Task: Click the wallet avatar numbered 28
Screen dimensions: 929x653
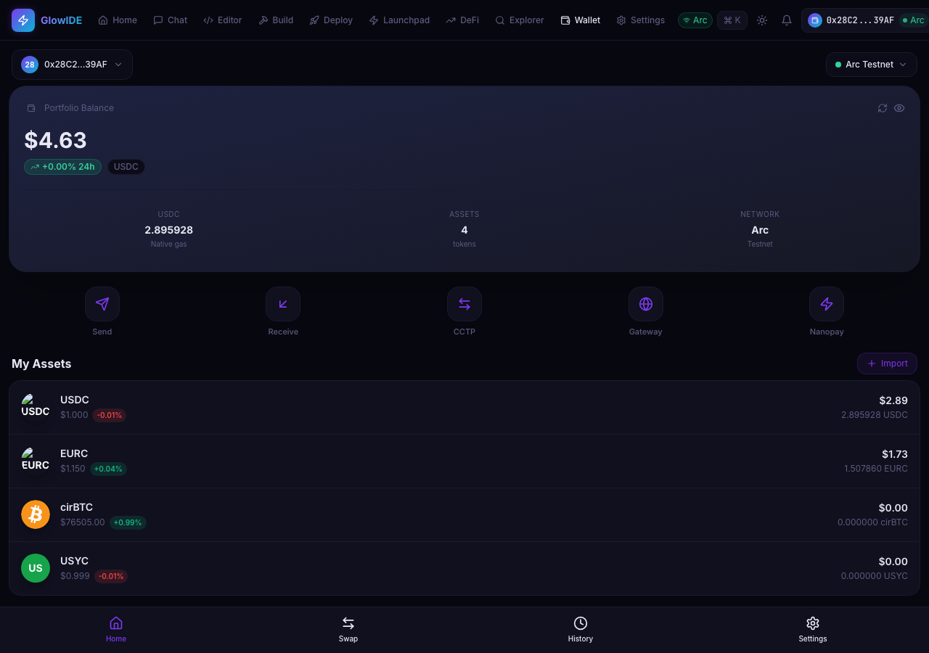Action: click(x=30, y=65)
